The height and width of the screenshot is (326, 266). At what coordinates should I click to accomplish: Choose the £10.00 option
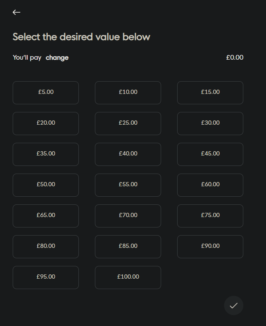pos(128,92)
